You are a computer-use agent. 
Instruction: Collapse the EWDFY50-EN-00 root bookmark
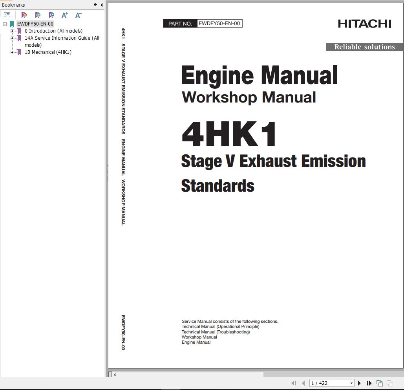click(x=5, y=24)
